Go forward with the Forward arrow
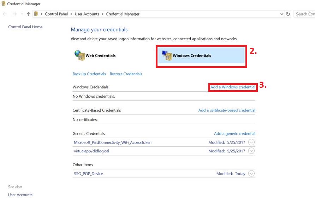Screen dimensions: 315x203 click(14, 14)
